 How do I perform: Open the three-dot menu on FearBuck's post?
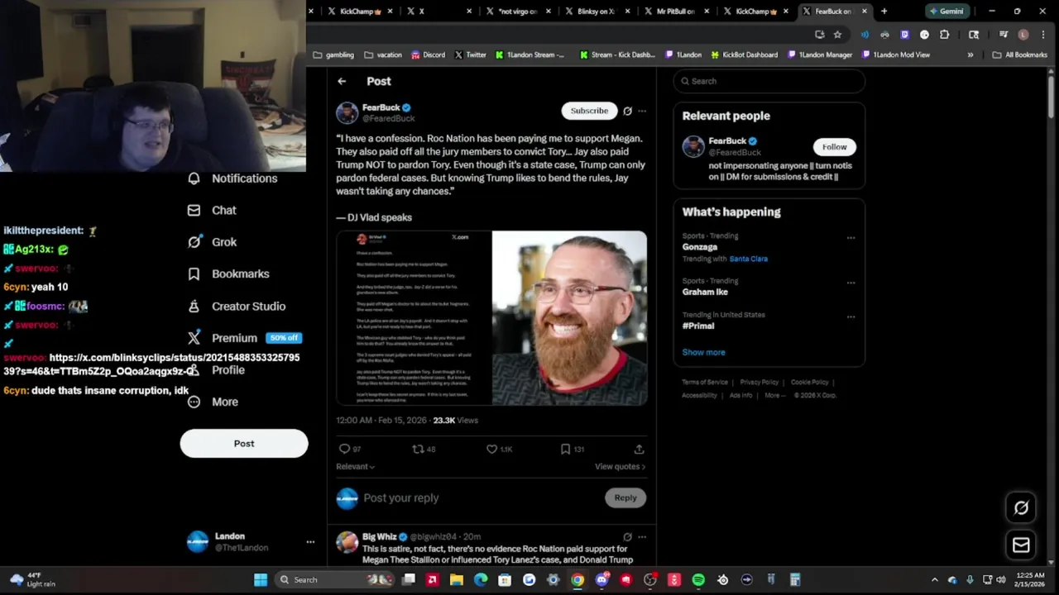click(642, 111)
